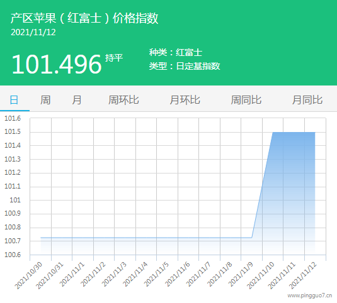Open the 月同比 tab
The width and height of the screenshot is (337, 303).
(x=307, y=100)
